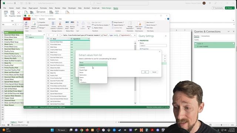Click Firefox icon on taskbar

[x=87, y=130]
